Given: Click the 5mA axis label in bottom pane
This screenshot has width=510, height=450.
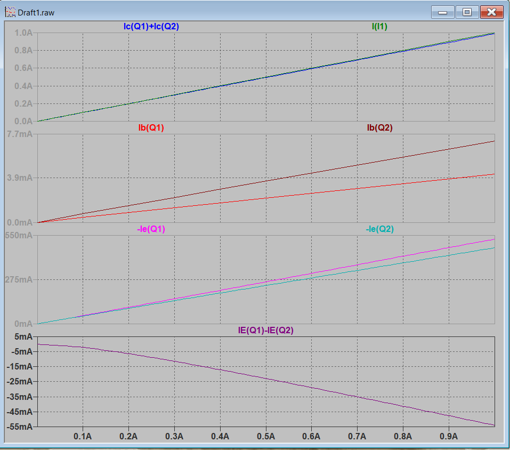Looking at the screenshot, I should coord(23,337).
